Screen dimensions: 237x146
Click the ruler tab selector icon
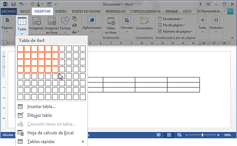[4, 43]
